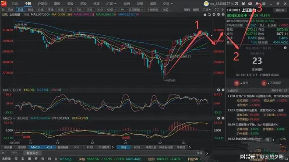Open KDJ panel settings gear

pyautogui.click(x=223, y=90)
